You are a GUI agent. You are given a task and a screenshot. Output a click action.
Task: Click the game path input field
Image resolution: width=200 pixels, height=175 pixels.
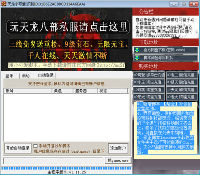point(53,161)
